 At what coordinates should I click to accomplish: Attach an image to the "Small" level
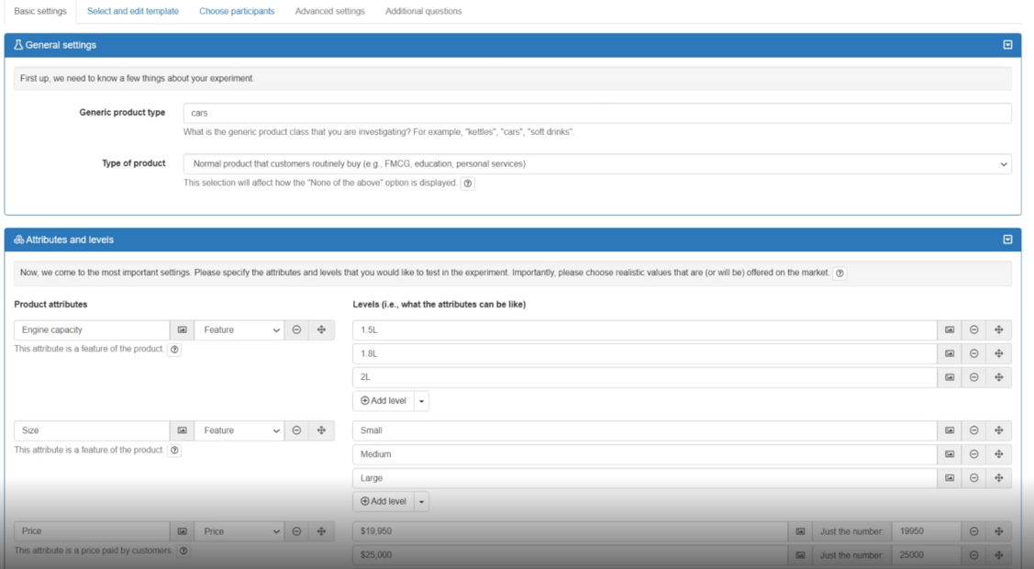(951, 430)
